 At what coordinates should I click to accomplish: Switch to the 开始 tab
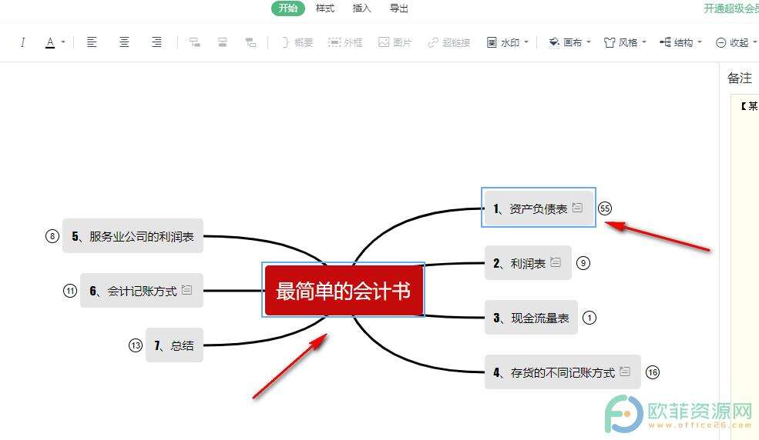pyautogui.click(x=288, y=8)
